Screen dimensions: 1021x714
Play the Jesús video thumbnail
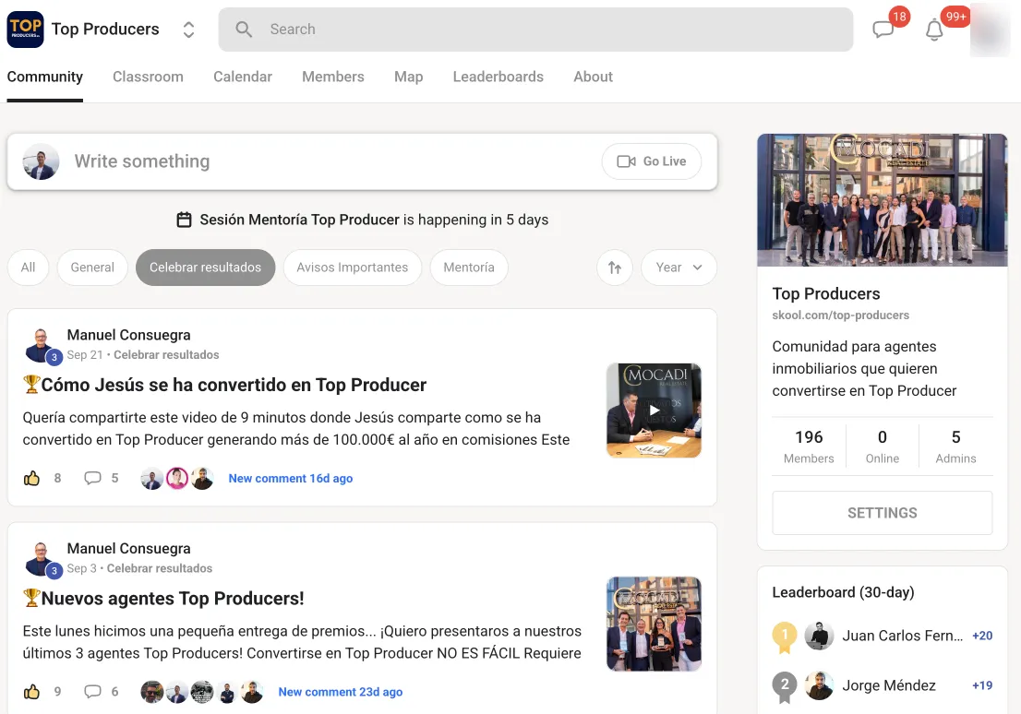point(654,411)
